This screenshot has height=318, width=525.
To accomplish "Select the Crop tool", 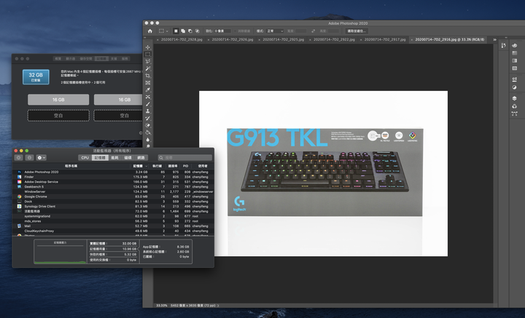I will [147, 76].
